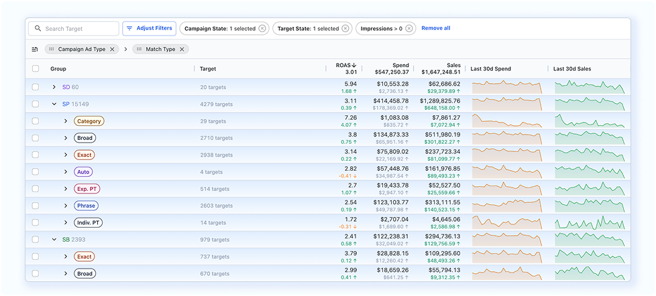Click the $414,458.78 spend value

[391, 100]
